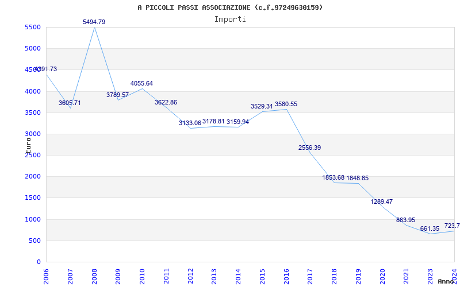This screenshot has width=460, height=287.
Task: Click the 2008 year on x-axis
Action: 94,276
